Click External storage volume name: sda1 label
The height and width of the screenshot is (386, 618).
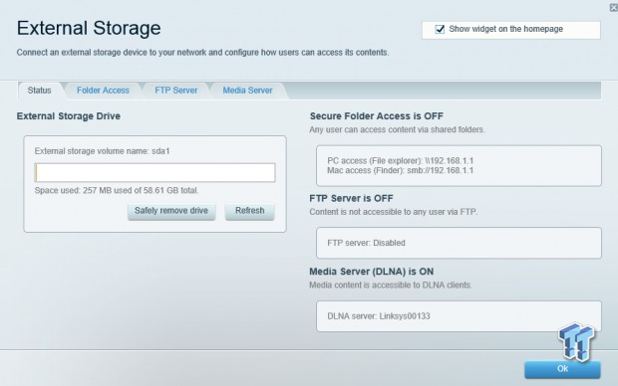click(x=102, y=151)
